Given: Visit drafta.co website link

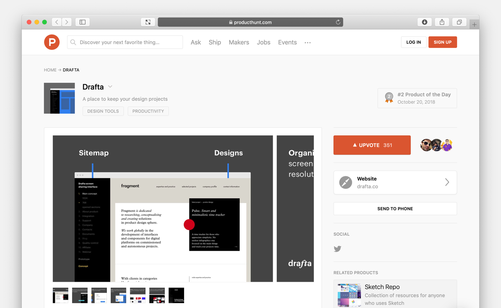Looking at the screenshot, I should (367, 186).
